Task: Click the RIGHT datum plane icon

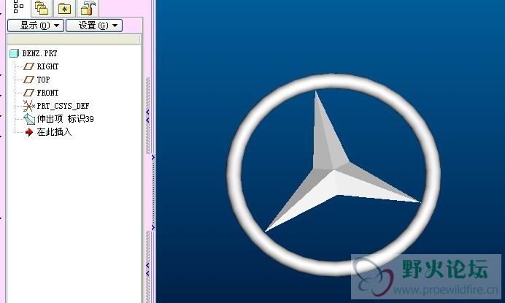Action: pyautogui.click(x=28, y=66)
